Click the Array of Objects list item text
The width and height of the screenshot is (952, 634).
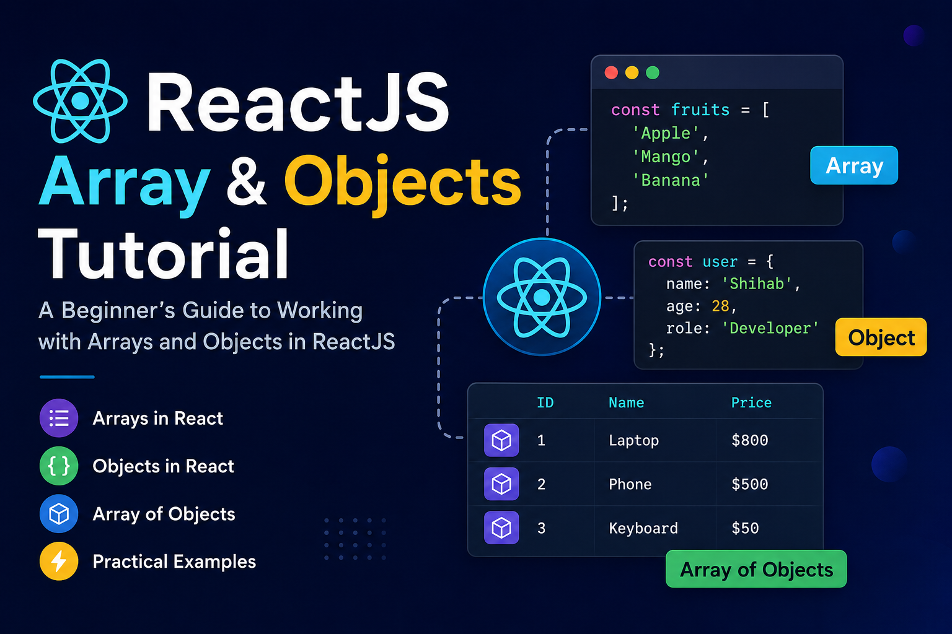164,514
